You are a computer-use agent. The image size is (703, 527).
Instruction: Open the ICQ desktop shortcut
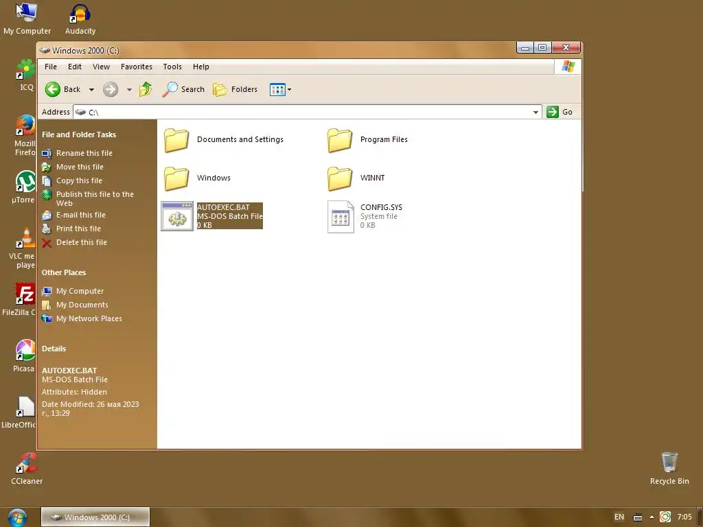coord(26,75)
